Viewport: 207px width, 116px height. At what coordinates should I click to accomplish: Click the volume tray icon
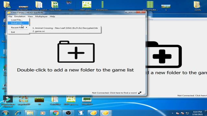pyautogui.click(x=178, y=113)
